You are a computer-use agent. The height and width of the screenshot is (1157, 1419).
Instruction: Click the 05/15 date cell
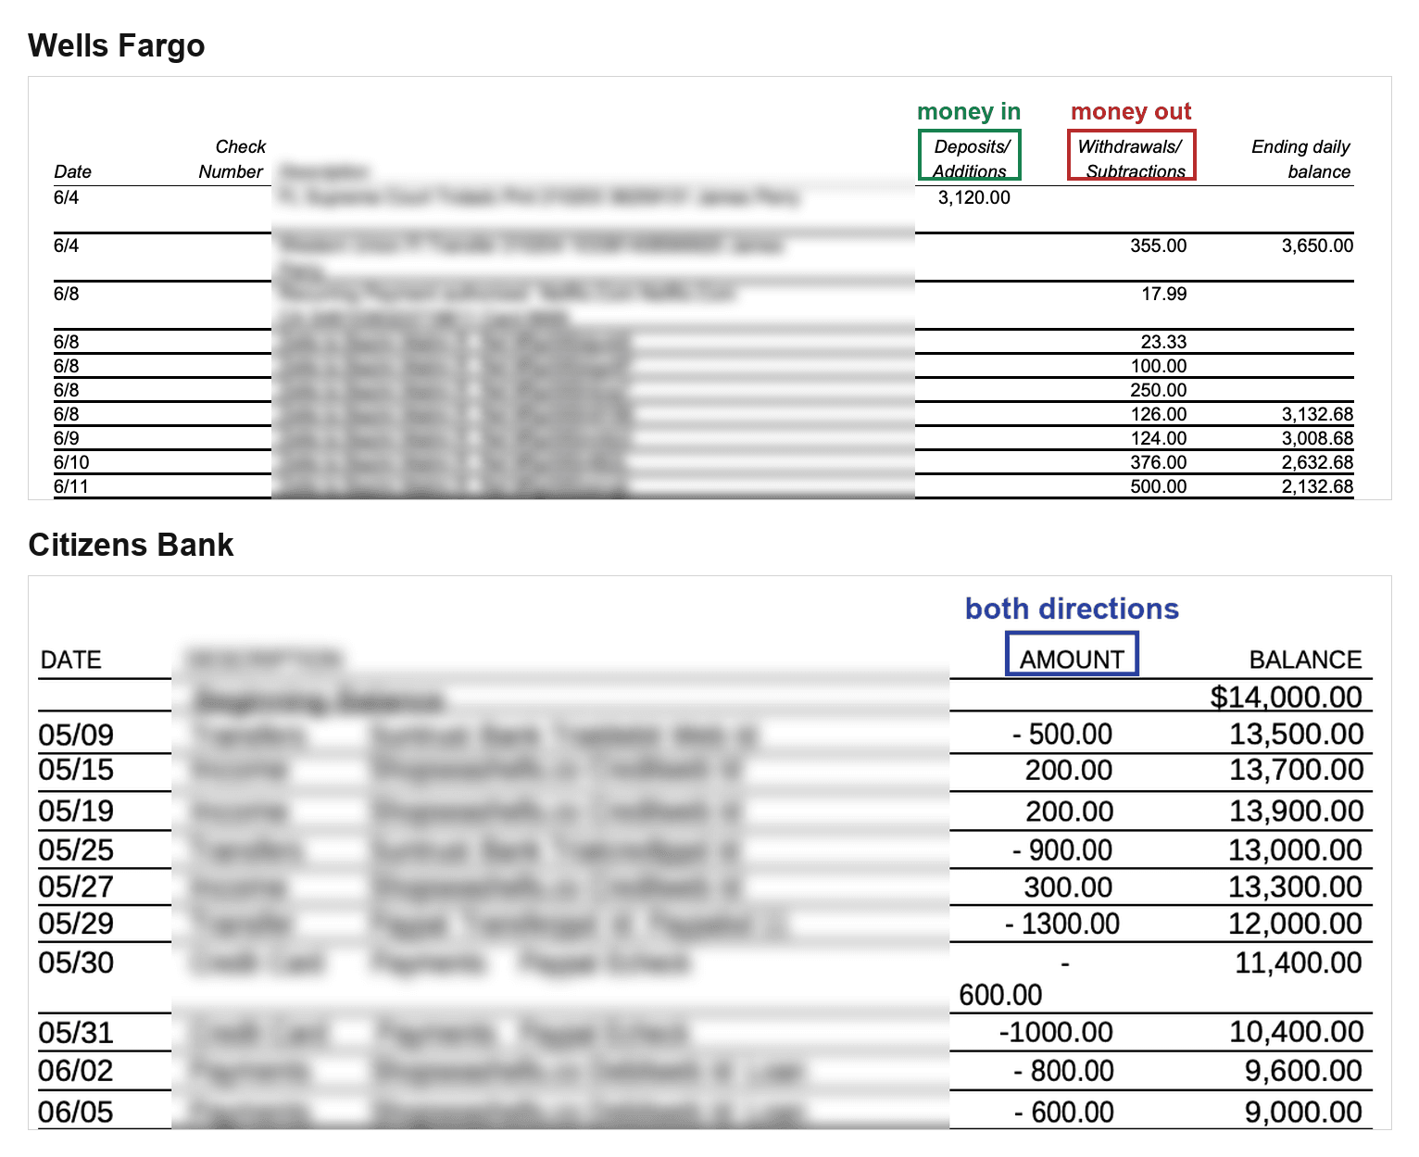76,770
